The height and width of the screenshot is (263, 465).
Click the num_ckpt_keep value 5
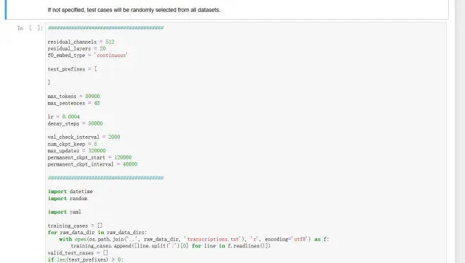tap(96, 144)
